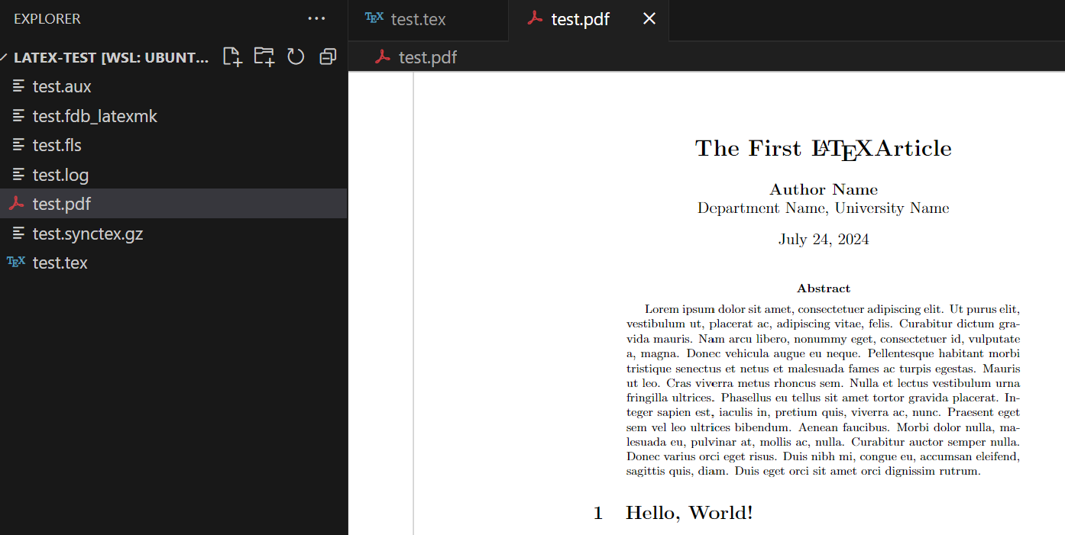The image size is (1065, 535).
Task: Open test.aux in the file list
Action: click(x=173, y=86)
